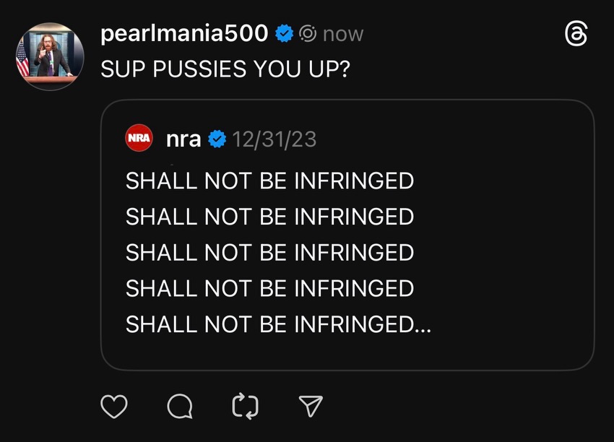This screenshot has height=442, width=614.
Task: Click the "now" post timestamp
Action: tap(343, 33)
